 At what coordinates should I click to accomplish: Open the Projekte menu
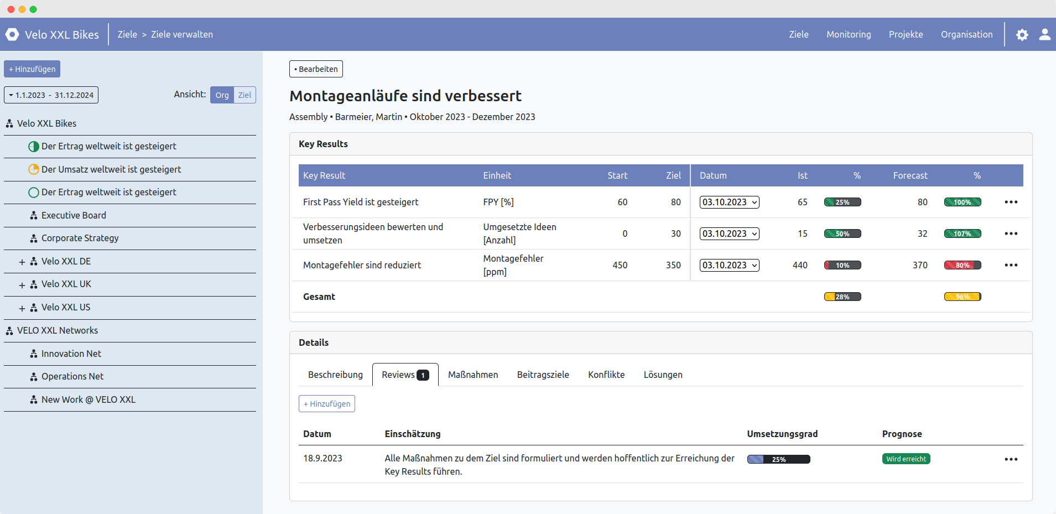pos(906,34)
